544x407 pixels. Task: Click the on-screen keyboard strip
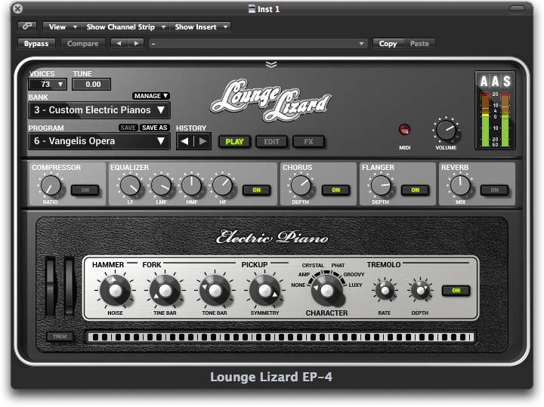[280, 337]
